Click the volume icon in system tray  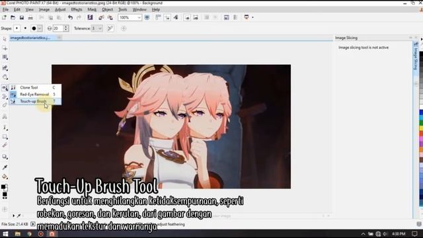pyautogui.click(x=385, y=233)
